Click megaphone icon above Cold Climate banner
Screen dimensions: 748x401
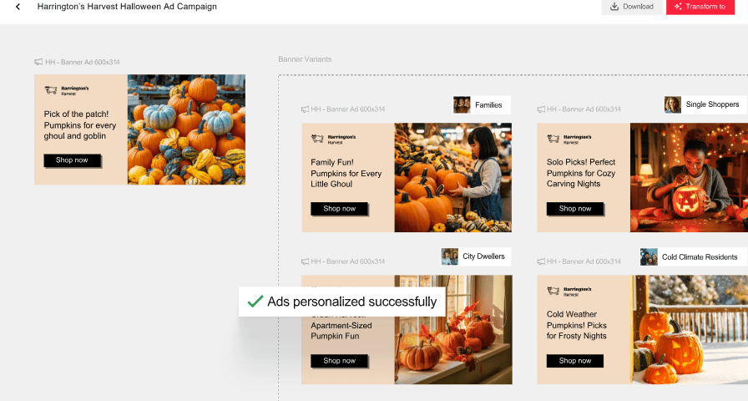(x=541, y=261)
